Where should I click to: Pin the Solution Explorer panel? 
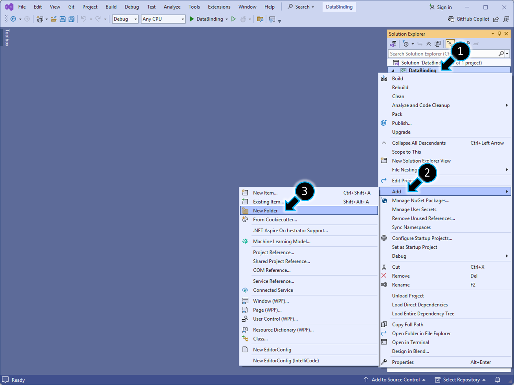pyautogui.click(x=500, y=34)
